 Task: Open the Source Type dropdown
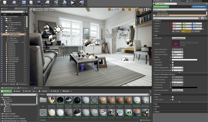178,38
